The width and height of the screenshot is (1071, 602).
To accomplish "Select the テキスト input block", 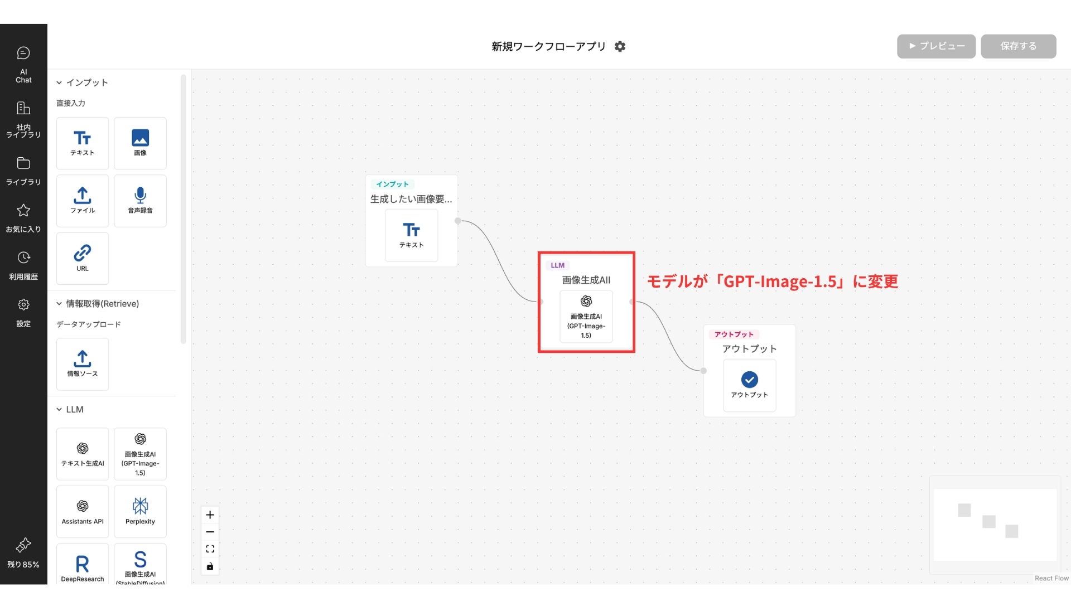I will (83, 143).
